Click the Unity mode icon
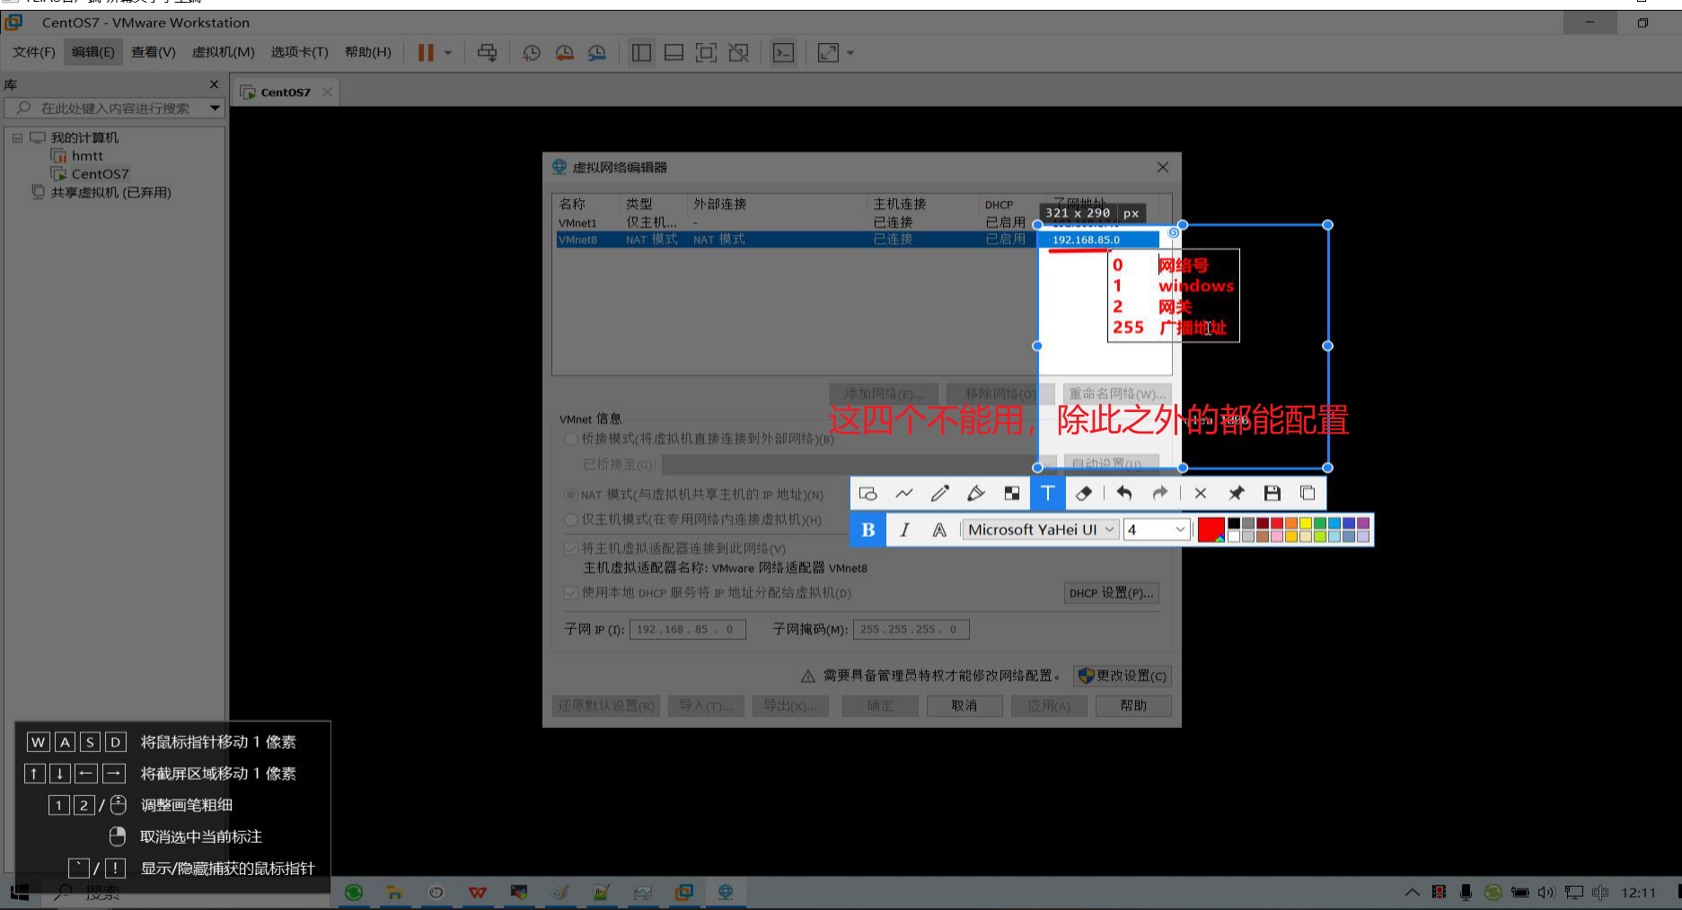1682x910 pixels. [x=738, y=53]
